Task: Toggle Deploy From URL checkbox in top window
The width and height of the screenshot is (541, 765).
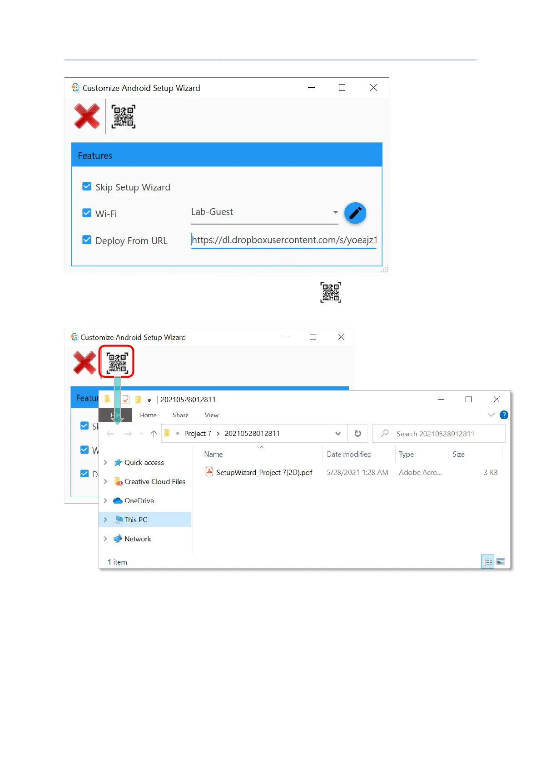Action: point(87,240)
